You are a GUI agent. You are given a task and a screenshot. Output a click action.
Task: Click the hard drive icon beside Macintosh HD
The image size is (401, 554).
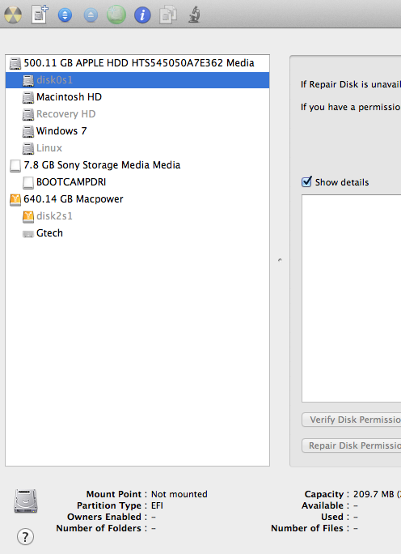(x=28, y=97)
